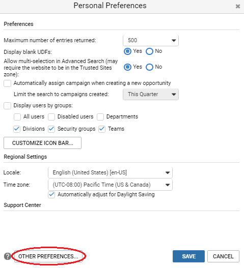Untick the Teams checkbox
The height and width of the screenshot is (268, 244).
102,129
